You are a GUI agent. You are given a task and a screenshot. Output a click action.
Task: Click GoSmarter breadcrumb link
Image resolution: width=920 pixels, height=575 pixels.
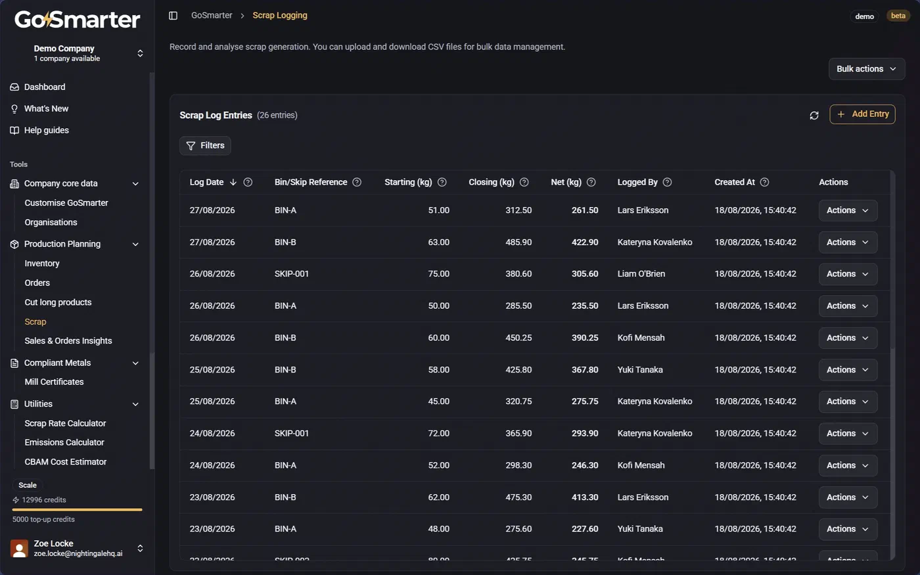212,15
